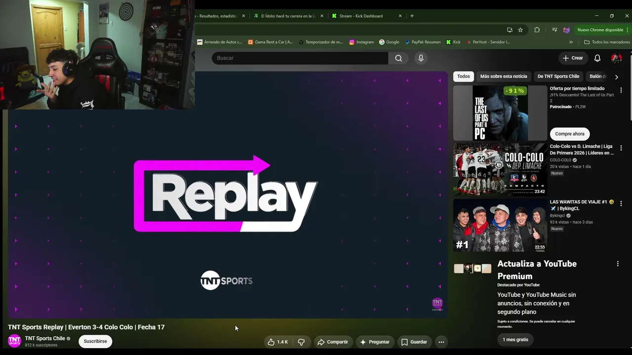Viewport: 632px width, 355px height.
Task: Close the Stream - Kick Dashboard tab
Action: [400, 16]
